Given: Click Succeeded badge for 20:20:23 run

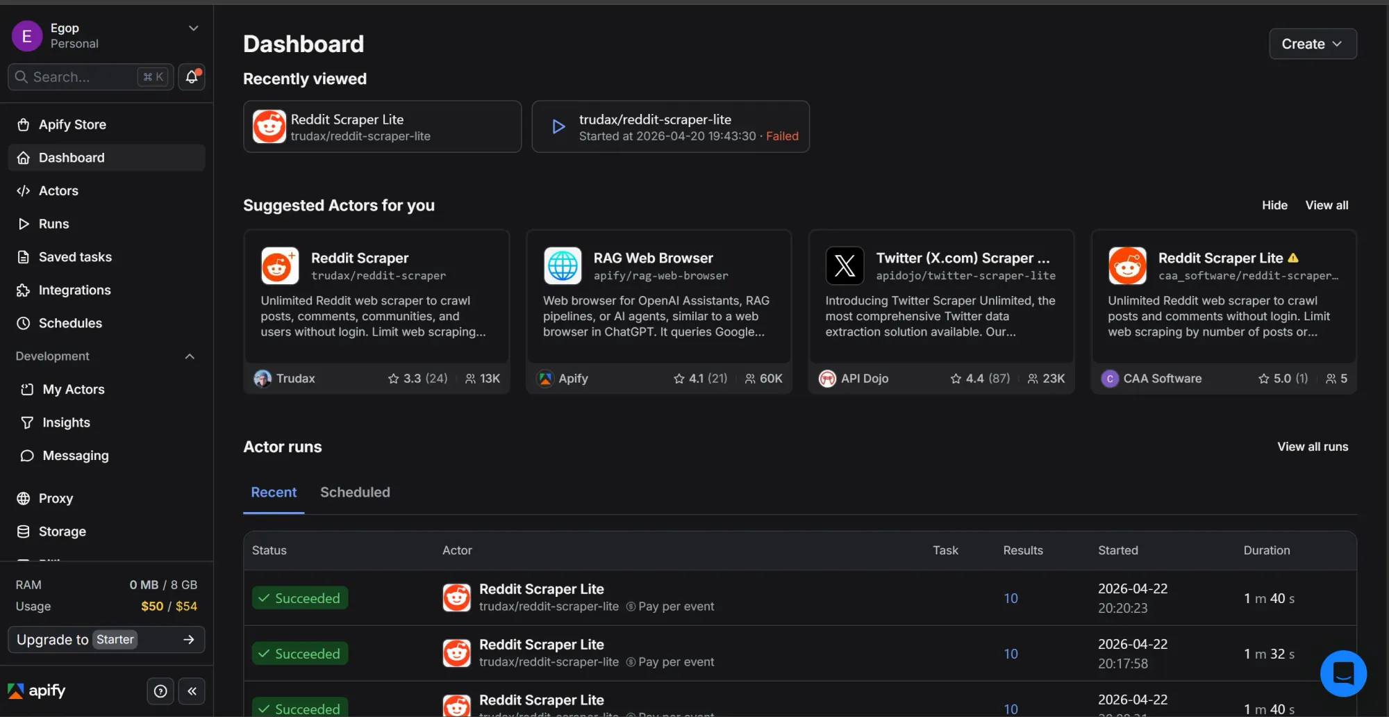Looking at the screenshot, I should [x=300, y=598].
